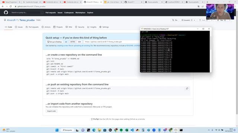Open Issues in the top navigation
This screenshot has height=133, width=238.
(60, 13)
